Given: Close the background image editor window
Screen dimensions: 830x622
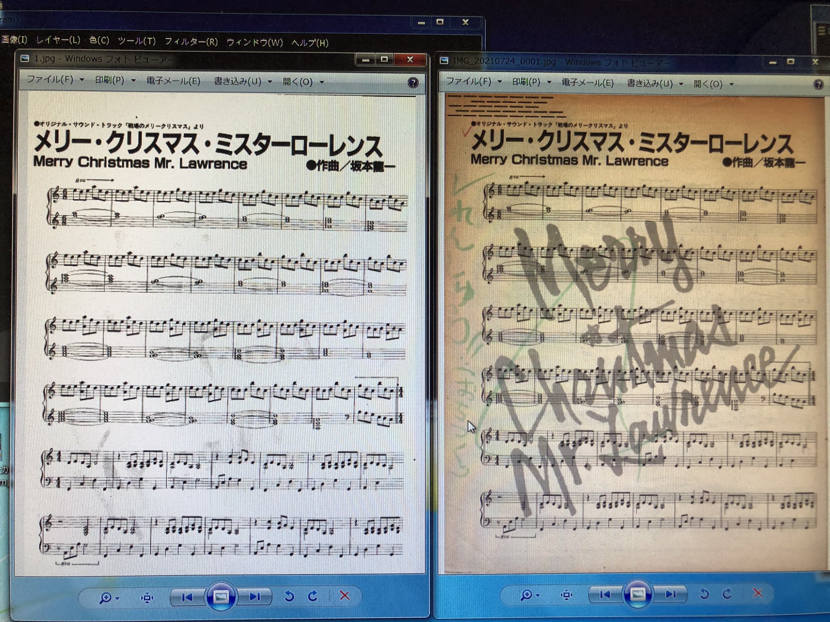Looking at the screenshot, I should (x=465, y=22).
